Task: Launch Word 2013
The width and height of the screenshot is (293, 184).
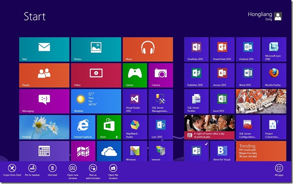Action: [248, 75]
